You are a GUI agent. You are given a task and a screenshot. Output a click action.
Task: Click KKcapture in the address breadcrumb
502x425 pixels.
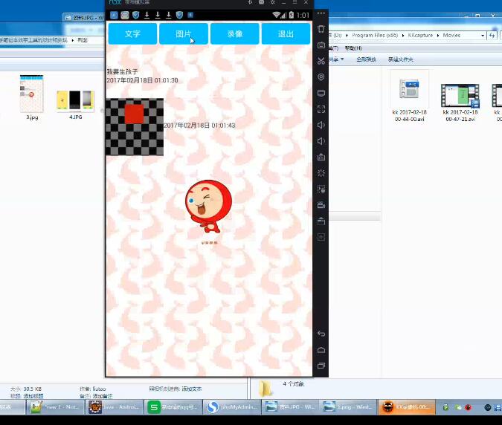coord(420,35)
